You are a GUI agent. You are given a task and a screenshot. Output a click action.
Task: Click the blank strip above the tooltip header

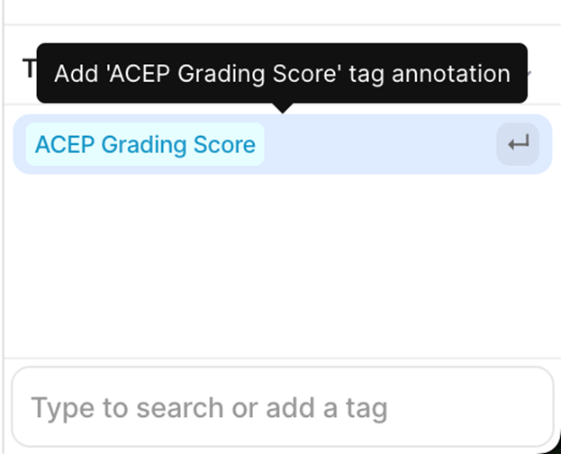pos(283,12)
